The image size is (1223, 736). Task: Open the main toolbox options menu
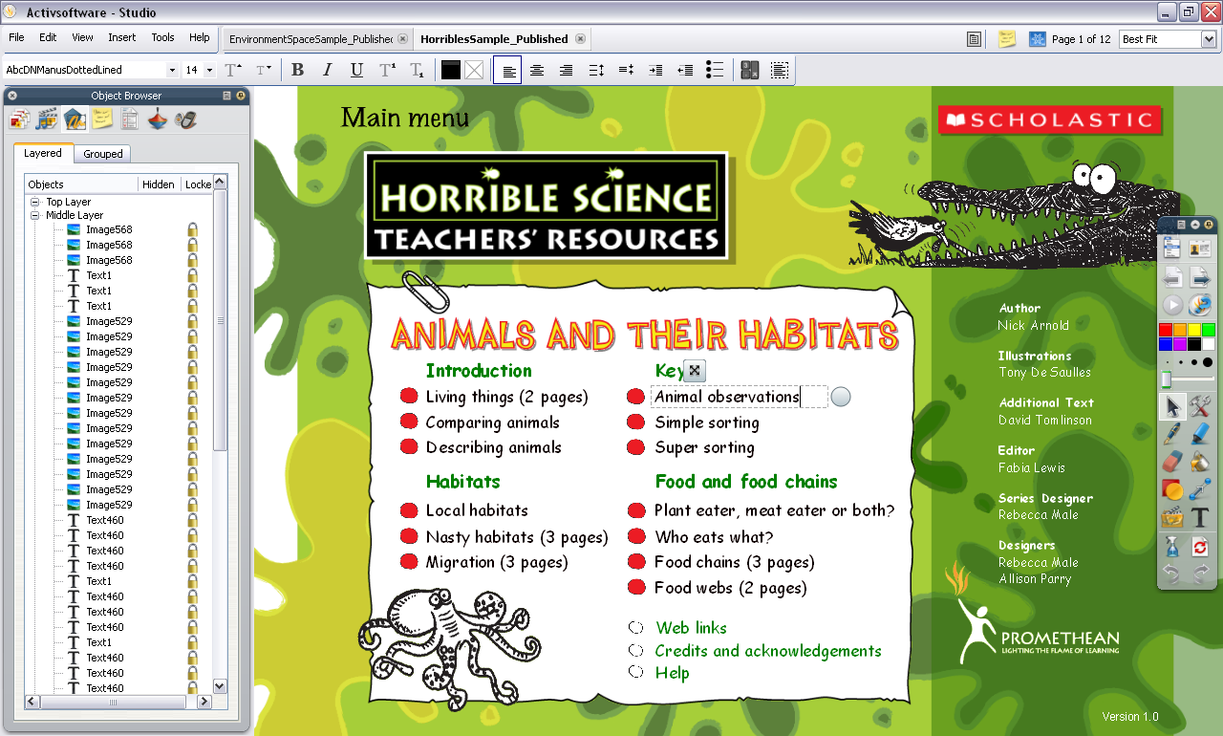point(1181,224)
